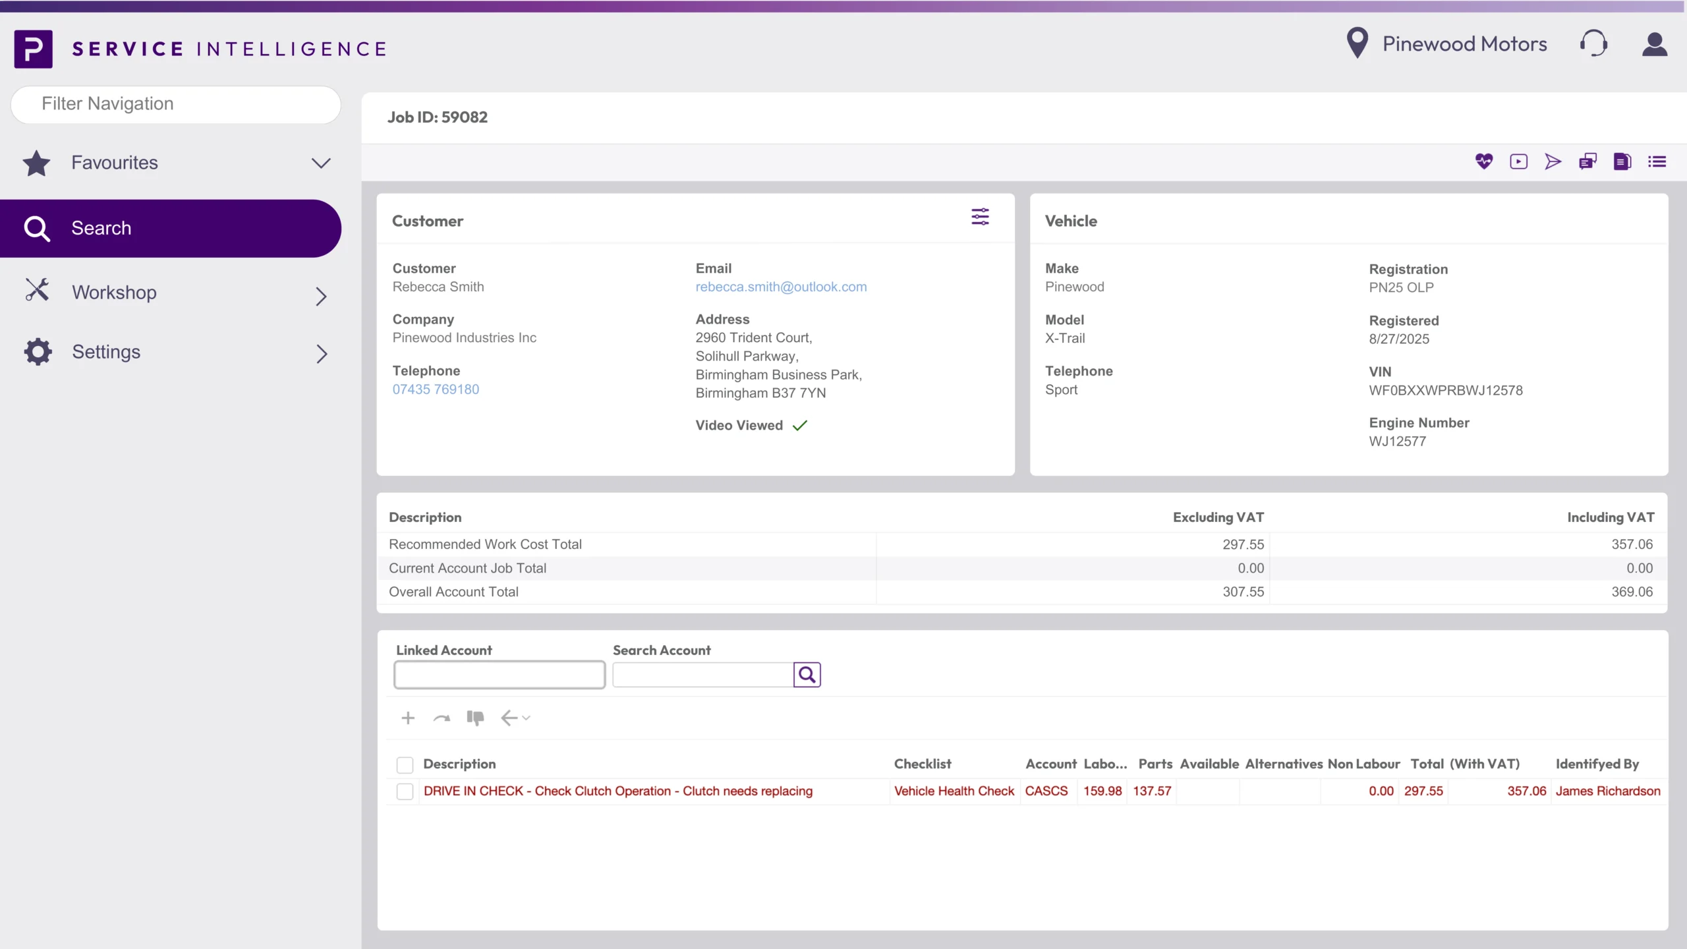Click the curved forward arrow icon
Screen dimensions: 1687x949
[442, 718]
